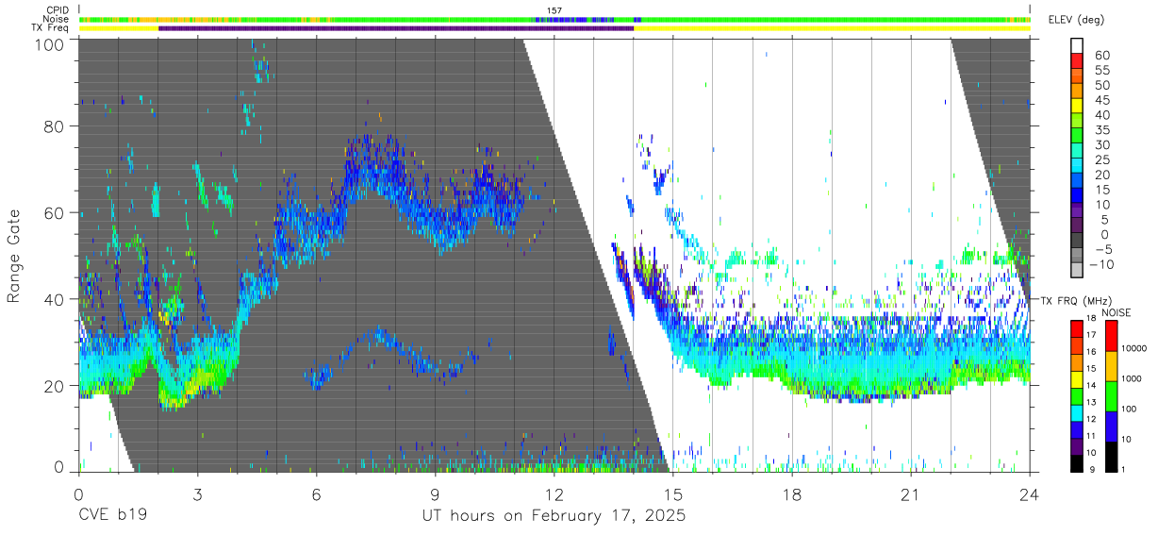Click the 'TX FRQ (MHz)' legend title

click(1075, 301)
